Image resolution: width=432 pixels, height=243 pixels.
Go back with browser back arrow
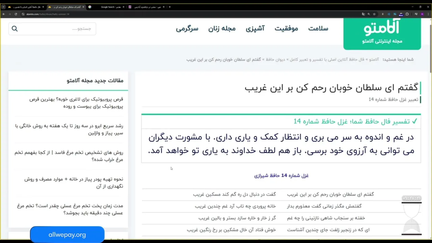click(4, 14)
